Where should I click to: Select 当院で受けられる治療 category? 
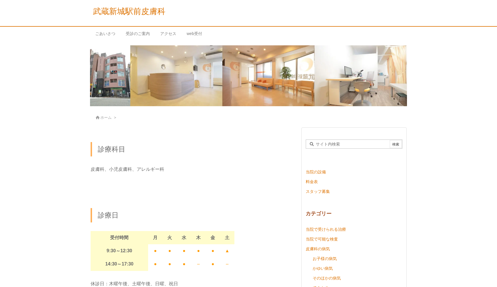click(326, 229)
